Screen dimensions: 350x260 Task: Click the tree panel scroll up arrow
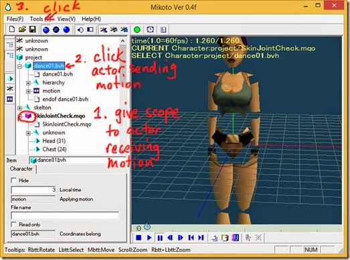coord(122,41)
